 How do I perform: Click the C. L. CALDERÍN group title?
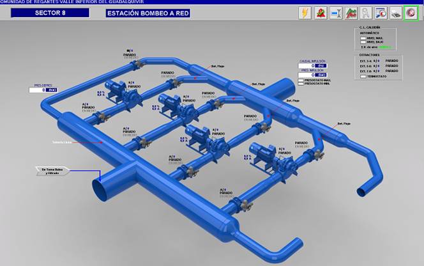pyautogui.click(x=370, y=27)
